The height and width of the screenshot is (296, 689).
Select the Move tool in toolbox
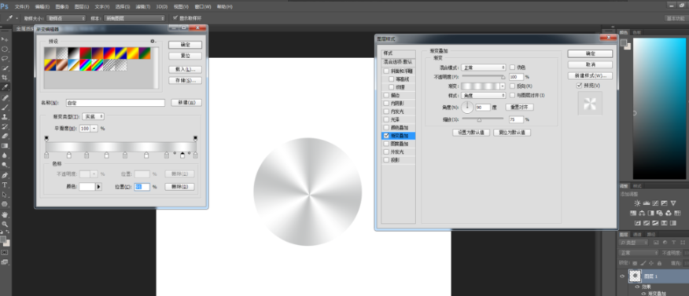point(6,39)
